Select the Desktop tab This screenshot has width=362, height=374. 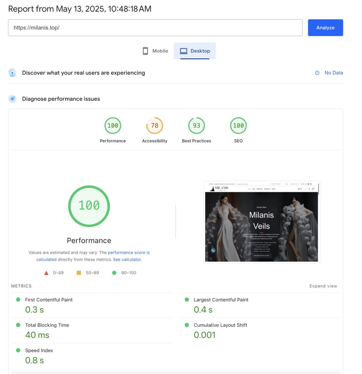coord(195,51)
